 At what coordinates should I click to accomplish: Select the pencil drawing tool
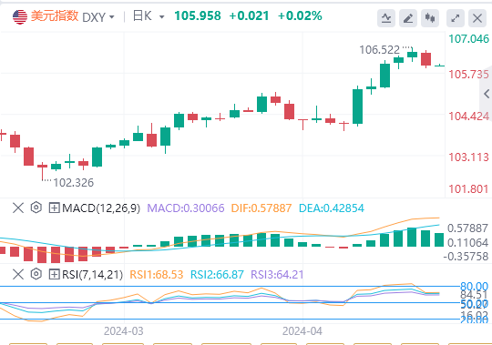coord(408,18)
